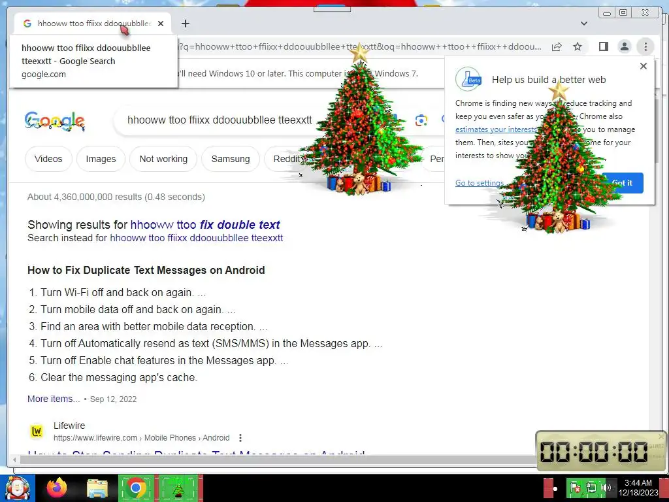Click heading 'How to Fix Duplicate Text Messages on Android'
Image resolution: width=669 pixels, height=502 pixels.
click(x=146, y=270)
